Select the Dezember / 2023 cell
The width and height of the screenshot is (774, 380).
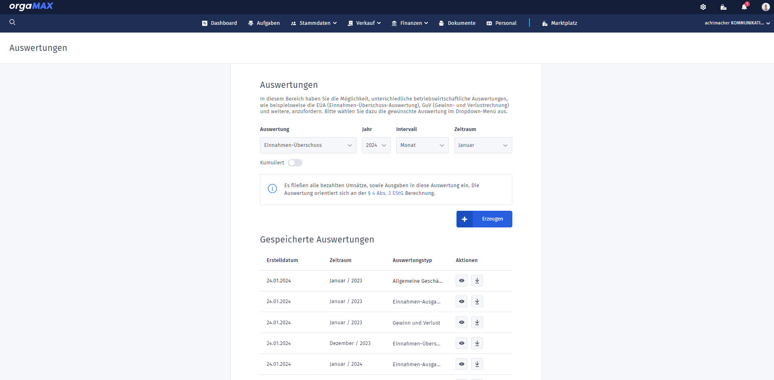pyautogui.click(x=350, y=343)
